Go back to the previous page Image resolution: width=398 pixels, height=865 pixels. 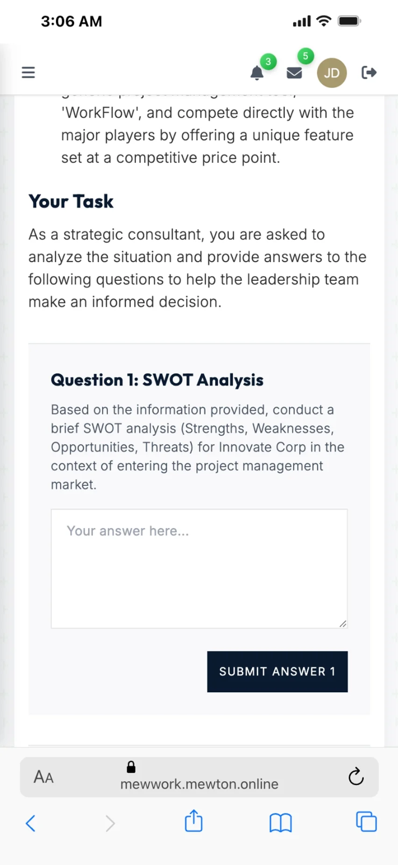[x=31, y=823]
